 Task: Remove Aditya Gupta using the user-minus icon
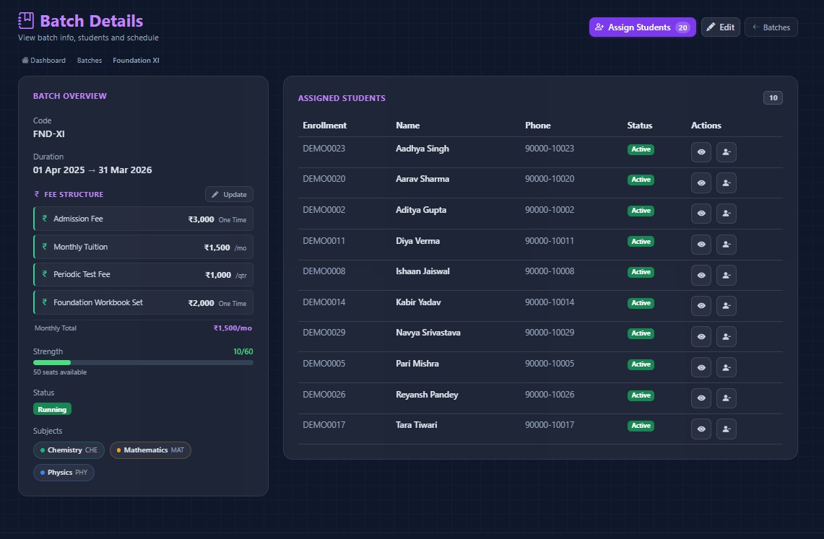pos(727,214)
